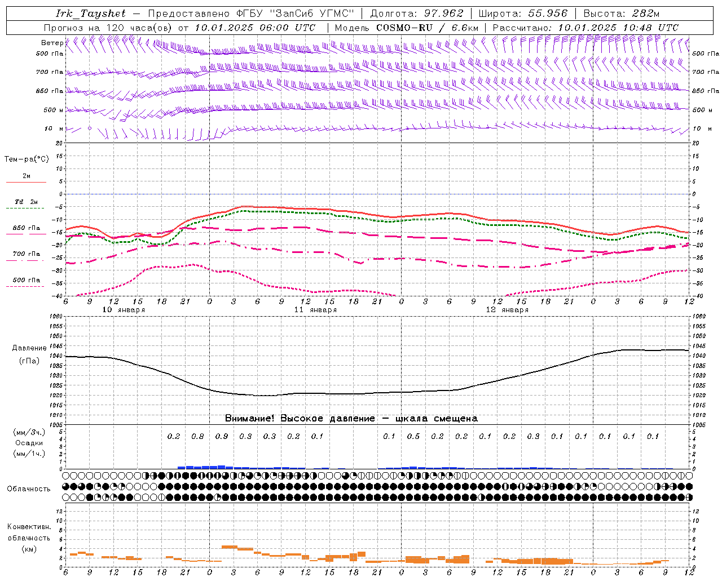Image resolution: width=722 pixels, height=577 pixels.
Task: Click the left '10 м' wind level label
Action: [54, 128]
